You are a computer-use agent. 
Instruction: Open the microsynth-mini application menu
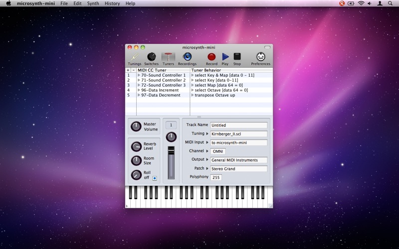point(35,3)
